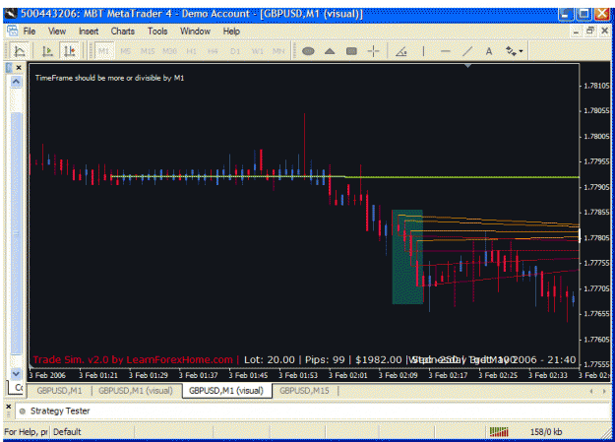Viewport: 615px width, 442px height.
Task: Click the chart shift triangle marker
Action: click(467, 66)
